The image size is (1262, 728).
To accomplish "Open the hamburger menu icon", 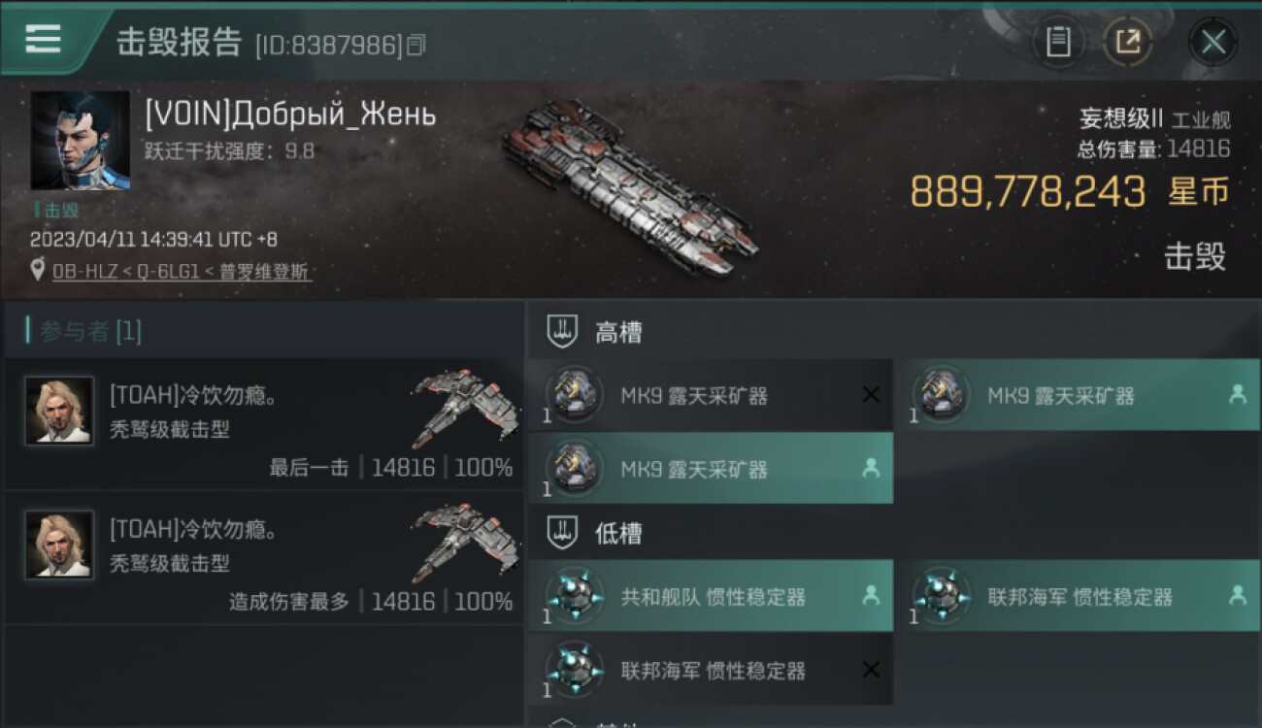I will point(43,40).
